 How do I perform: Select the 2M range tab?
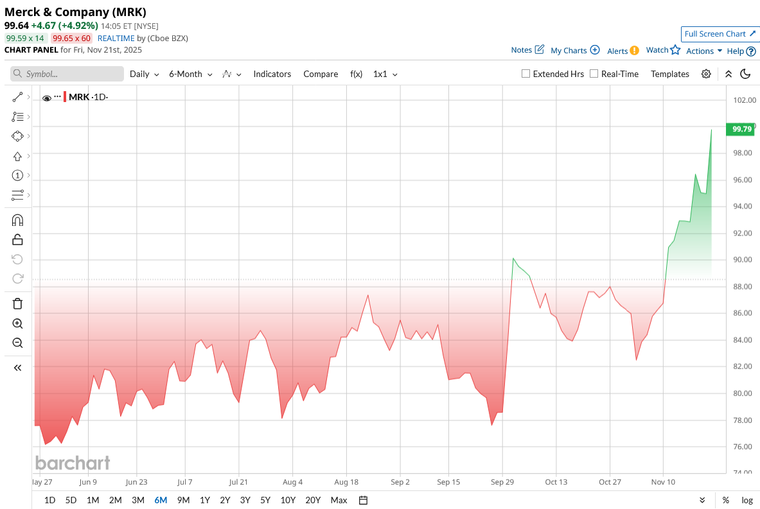[116, 500]
